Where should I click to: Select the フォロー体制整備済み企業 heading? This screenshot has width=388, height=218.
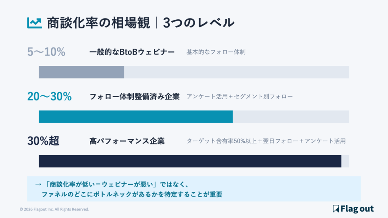coord(135,97)
